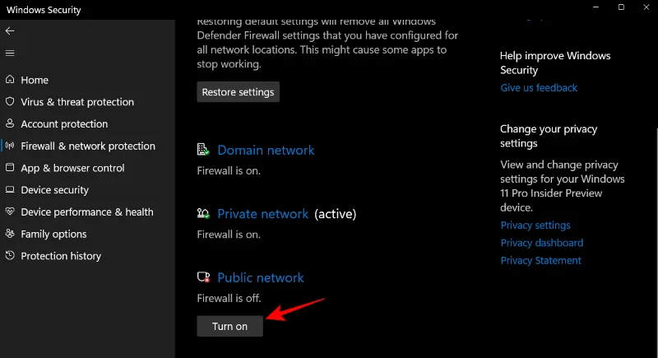Image resolution: width=658 pixels, height=358 pixels.
Task: Click 'Firewall is off.' status text
Action: point(229,299)
